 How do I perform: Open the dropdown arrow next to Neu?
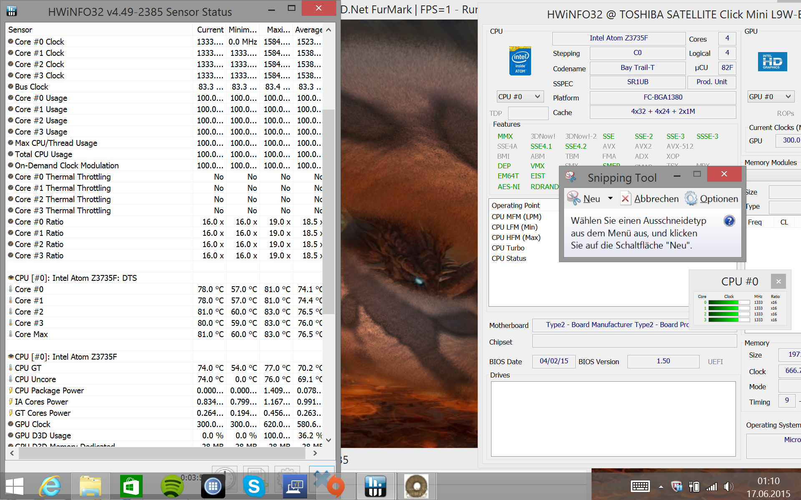(x=610, y=198)
